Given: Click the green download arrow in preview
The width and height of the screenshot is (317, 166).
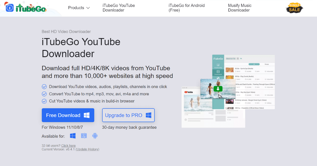Looking at the screenshot, I should (218, 89).
